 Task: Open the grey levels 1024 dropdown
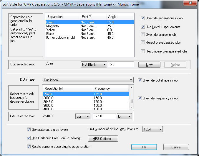tap(152, 129)
